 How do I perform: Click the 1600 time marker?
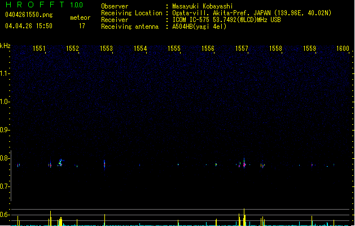pos(343,49)
